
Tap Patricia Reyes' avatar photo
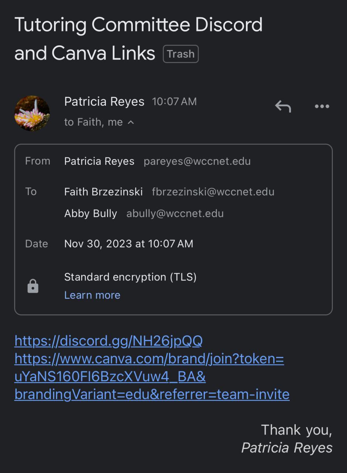pyautogui.click(x=32, y=113)
